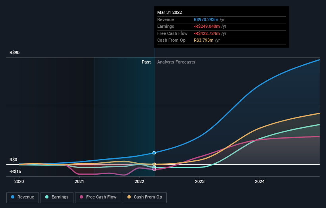326x208 pixels.
Task: Click the 2022 x-axis label
Action: tap(139, 181)
